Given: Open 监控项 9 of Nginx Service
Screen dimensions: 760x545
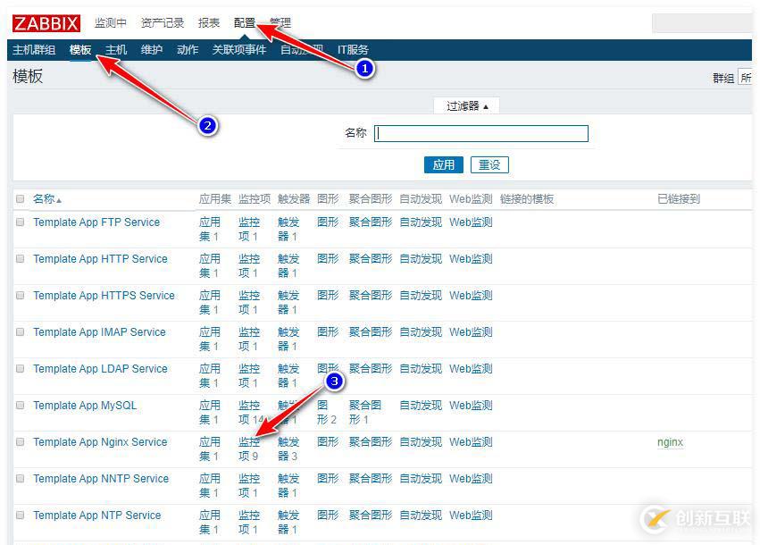Looking at the screenshot, I should tap(249, 449).
